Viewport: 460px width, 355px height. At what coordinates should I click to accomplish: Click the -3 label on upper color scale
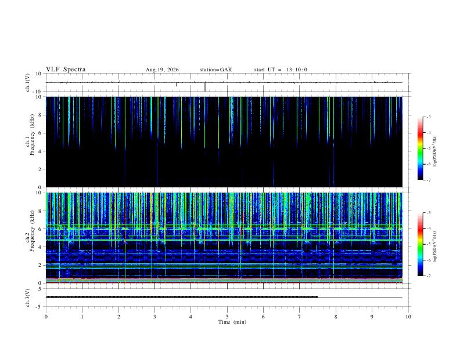pyautogui.click(x=428, y=117)
